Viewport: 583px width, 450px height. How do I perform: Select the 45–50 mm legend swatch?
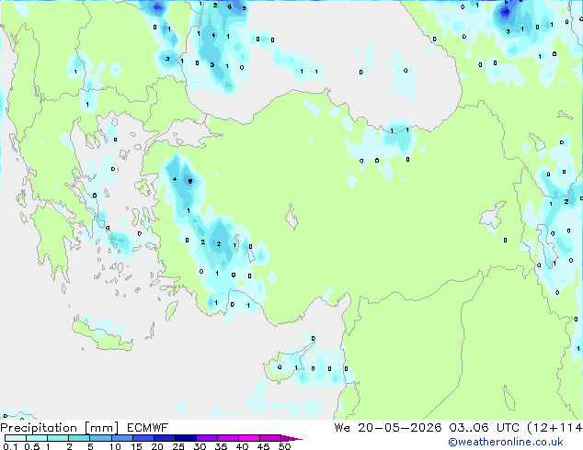270,438
